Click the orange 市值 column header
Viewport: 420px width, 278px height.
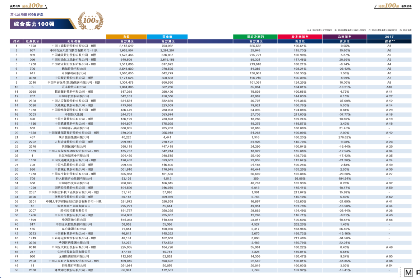coord(126,37)
